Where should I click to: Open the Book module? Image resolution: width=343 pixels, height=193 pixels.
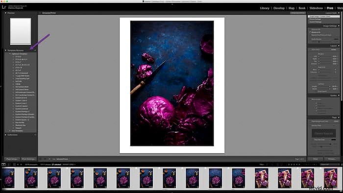click(302, 8)
